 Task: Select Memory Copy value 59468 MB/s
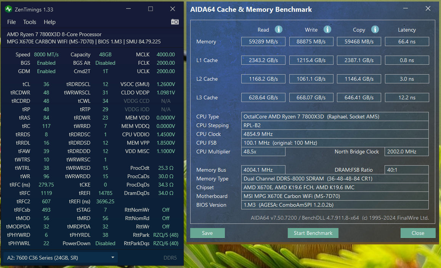[x=359, y=41]
